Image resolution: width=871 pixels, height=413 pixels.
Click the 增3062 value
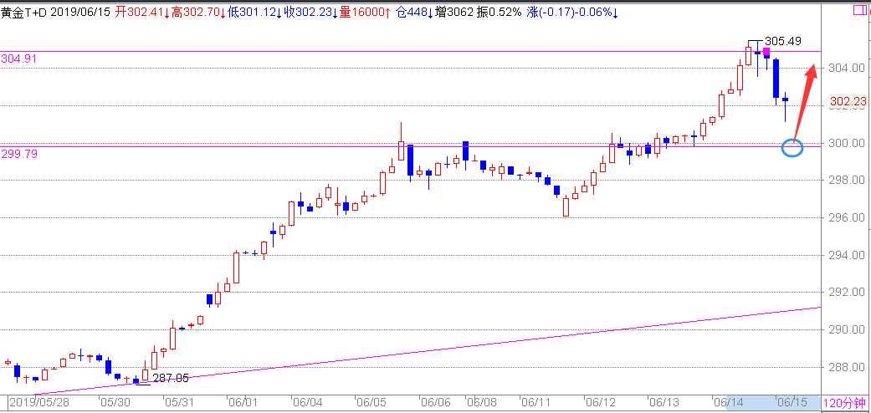click(x=455, y=13)
